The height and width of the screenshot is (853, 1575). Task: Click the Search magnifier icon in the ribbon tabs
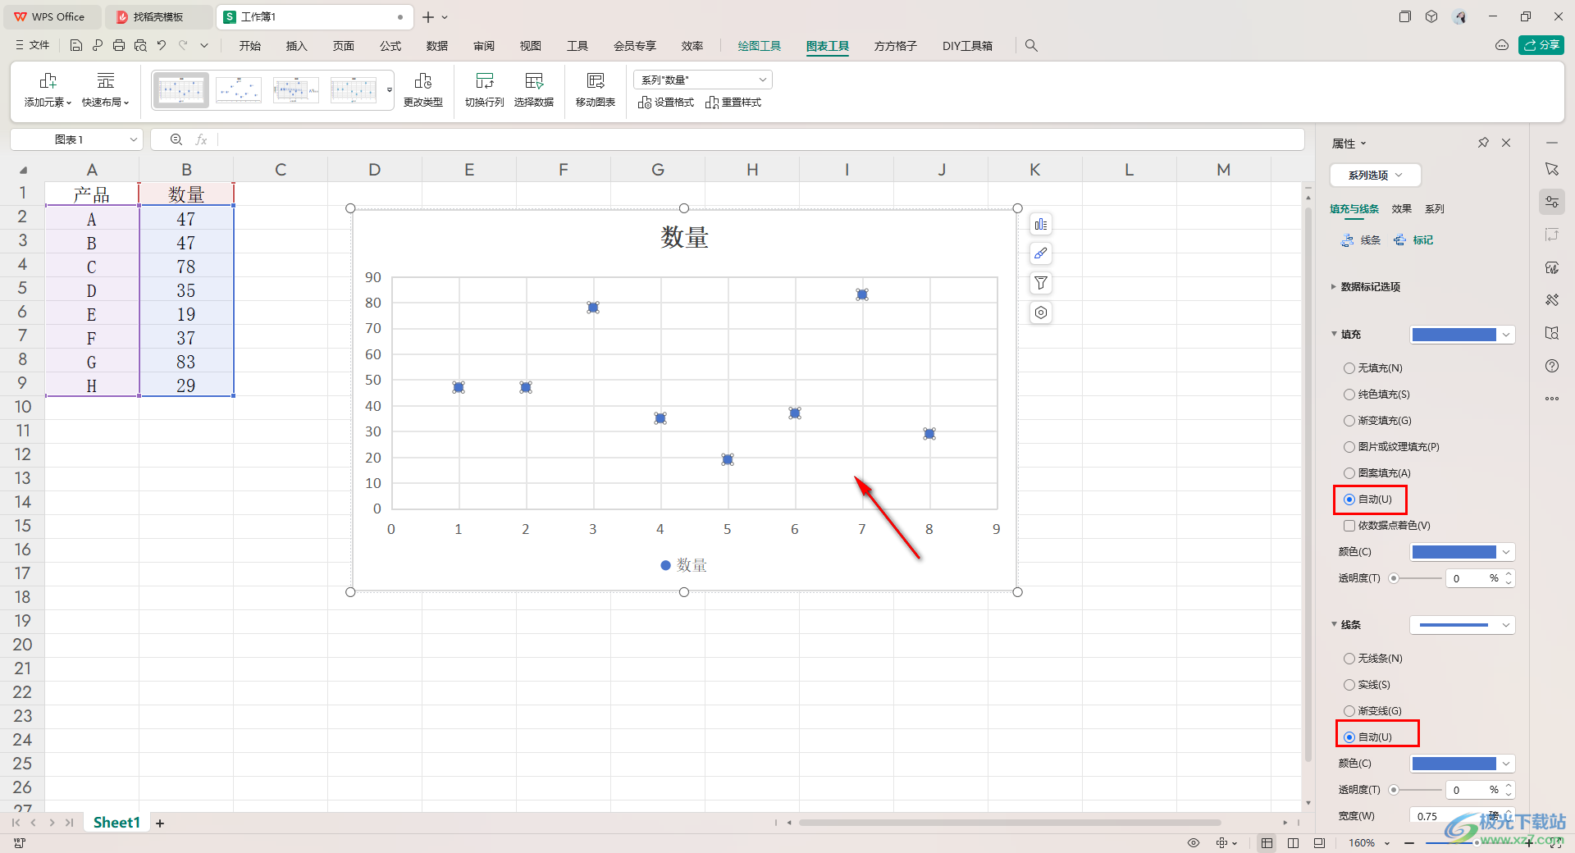click(1031, 46)
